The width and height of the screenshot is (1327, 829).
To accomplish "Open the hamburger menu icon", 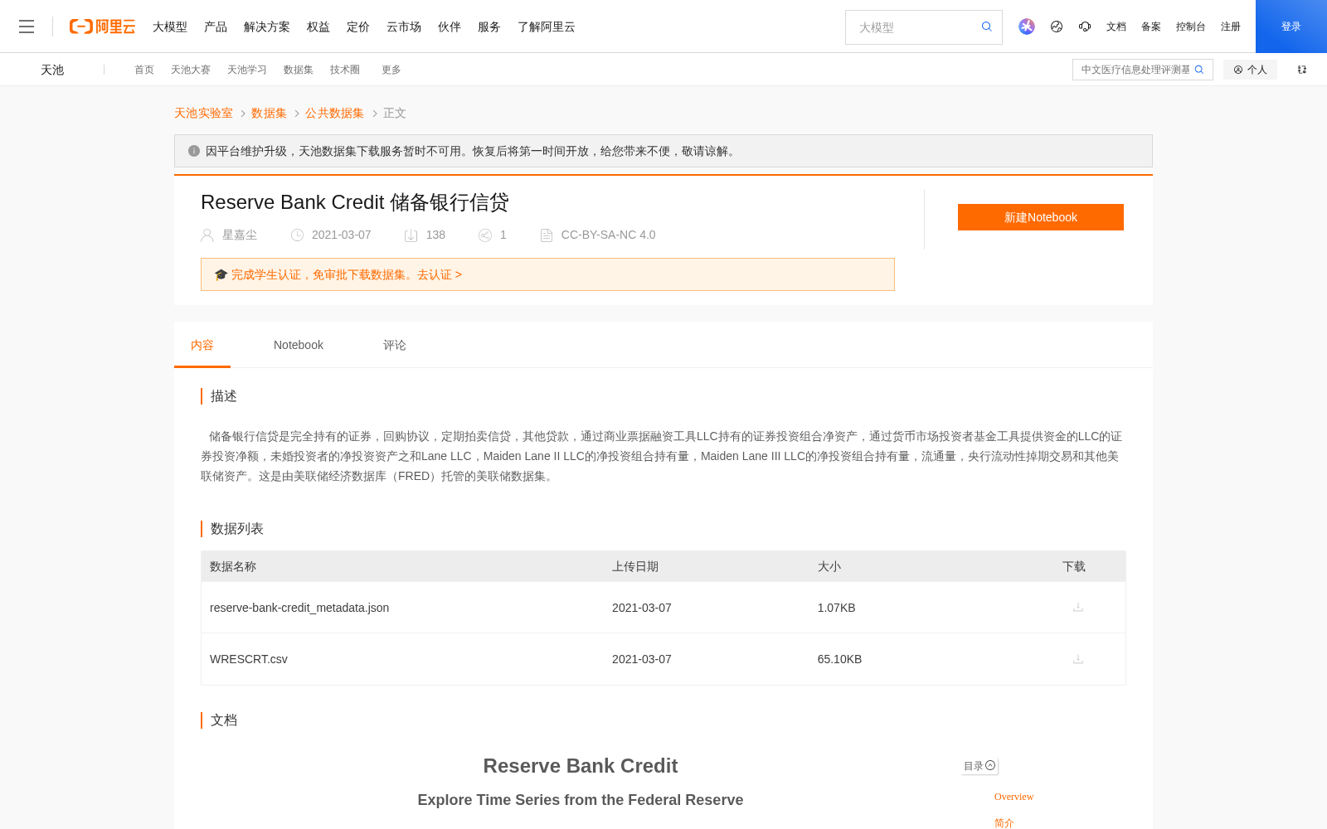I will pyautogui.click(x=27, y=27).
